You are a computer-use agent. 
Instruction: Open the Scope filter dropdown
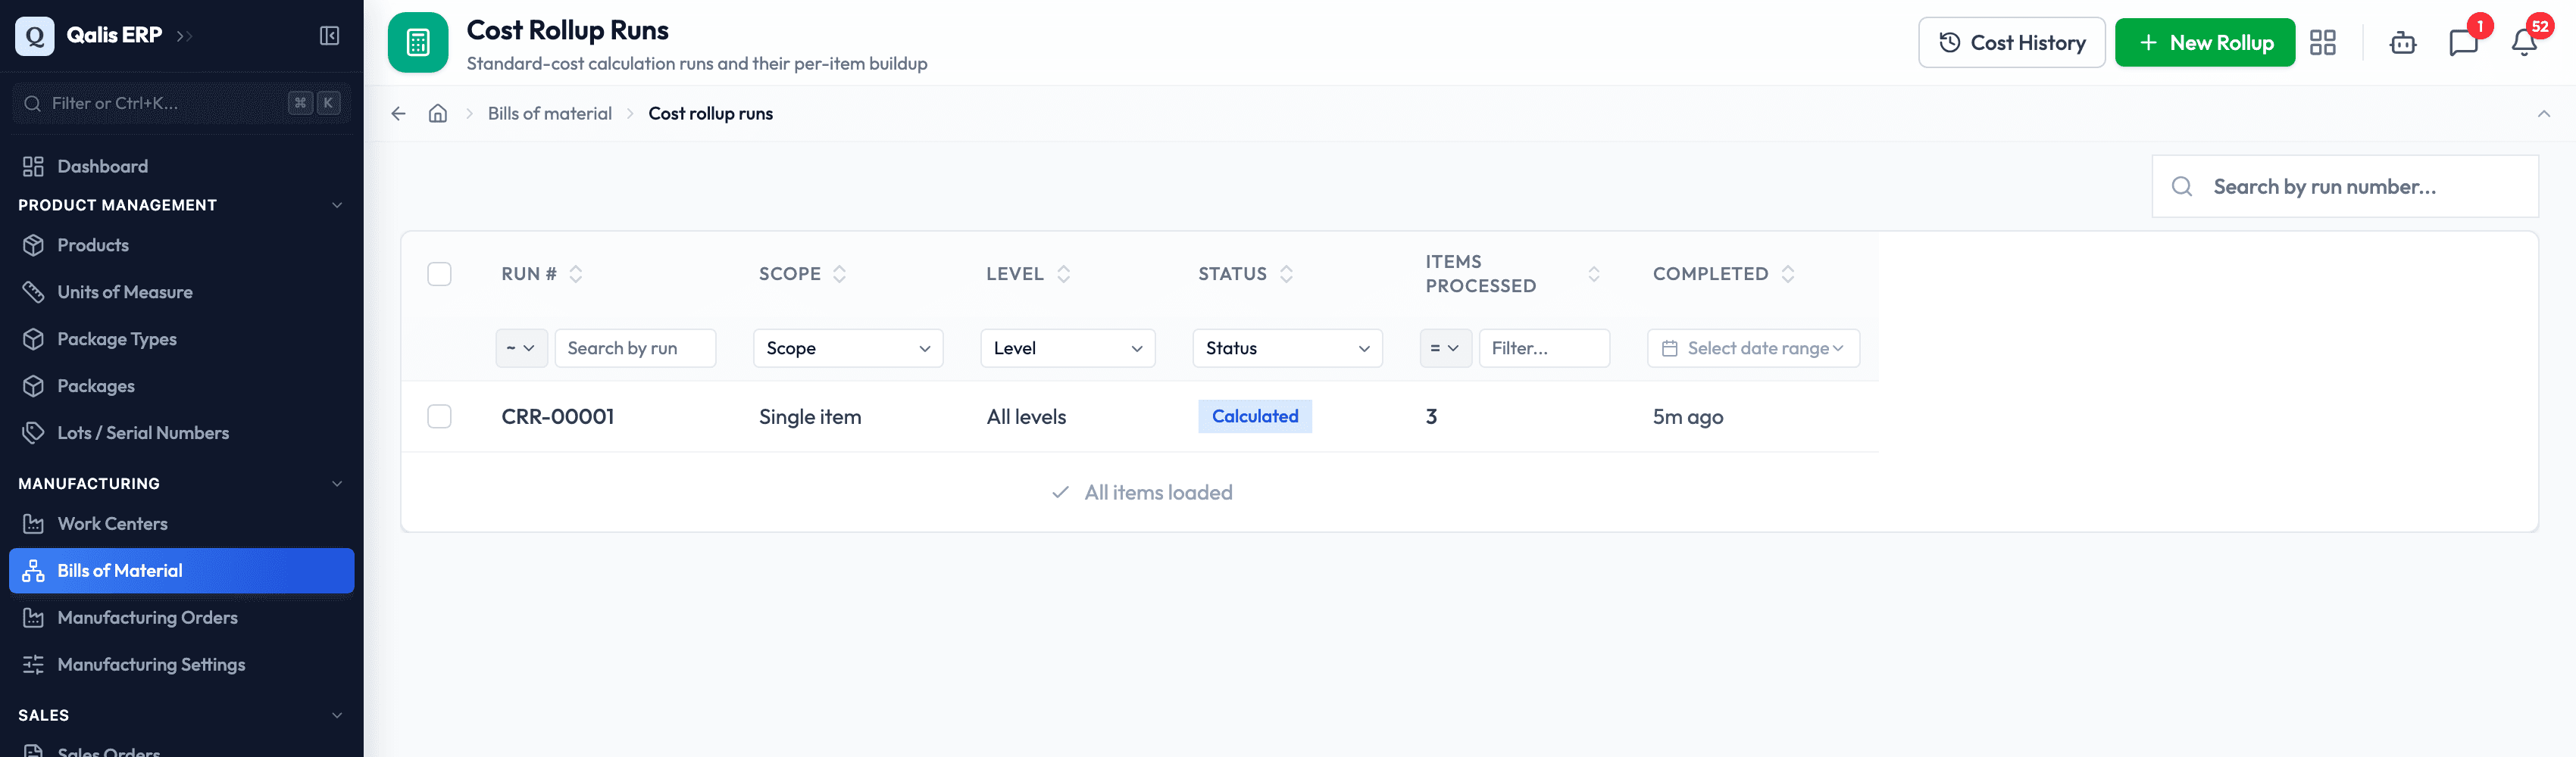(848, 348)
